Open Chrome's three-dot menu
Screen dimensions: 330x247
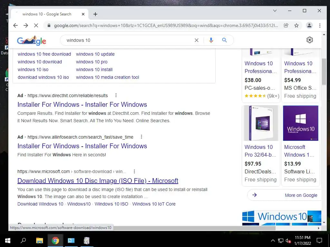point(320,25)
